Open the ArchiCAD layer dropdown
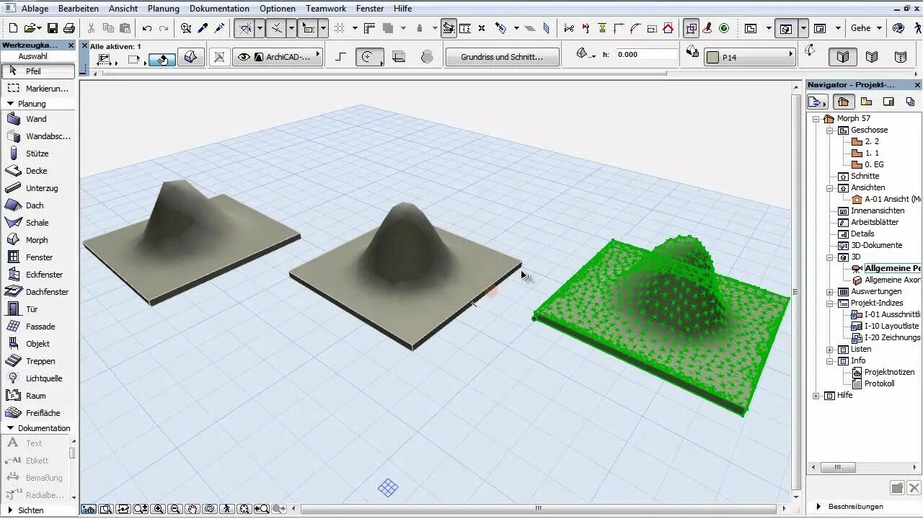The width and height of the screenshot is (923, 519). tap(278, 57)
